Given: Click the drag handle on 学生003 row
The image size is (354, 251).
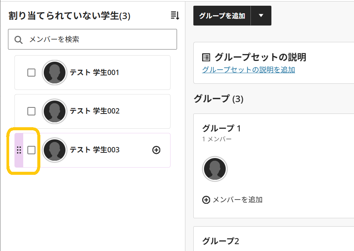Looking at the screenshot, I should point(19,150).
